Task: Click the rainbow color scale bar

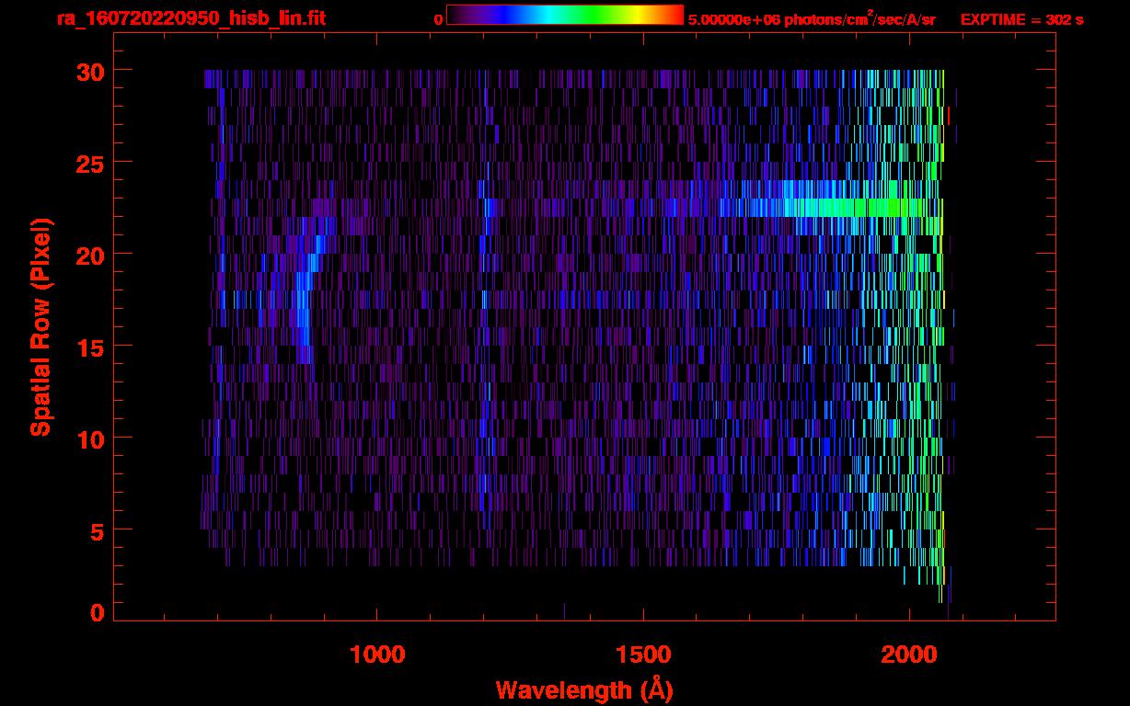Action: 564,16
